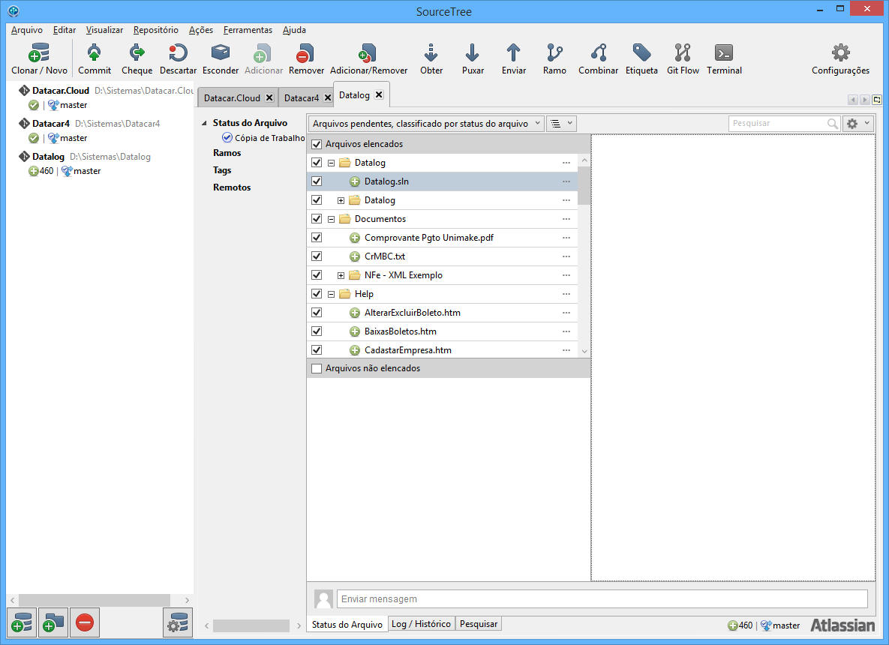The image size is (889, 645).
Task: Click the add repository icon at bottom-left
Action: pos(22,622)
